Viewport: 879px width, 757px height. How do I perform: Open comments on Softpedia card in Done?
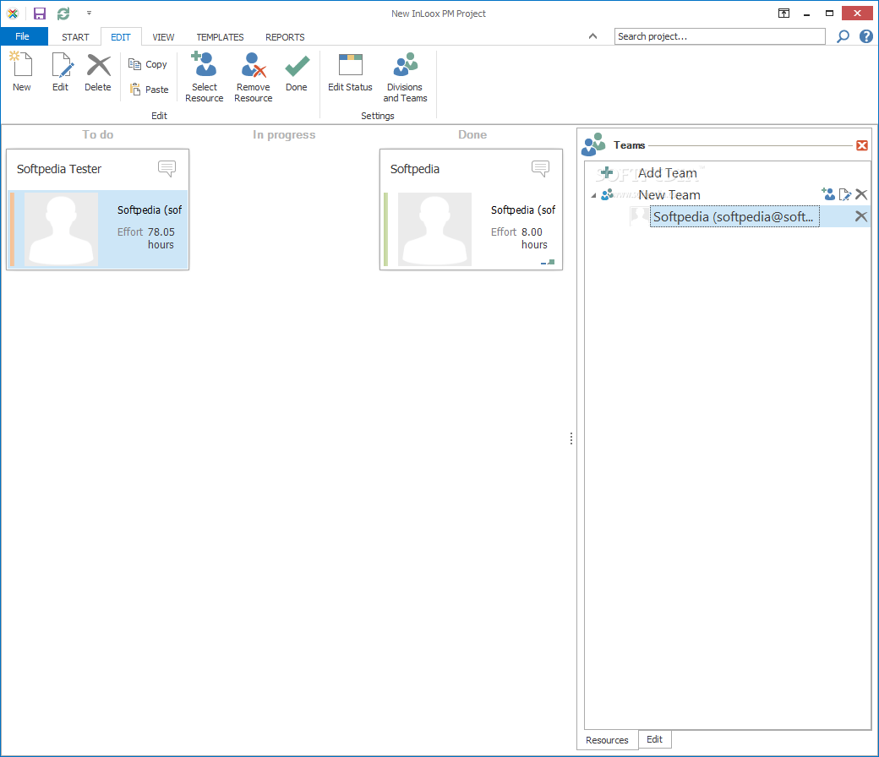pos(540,168)
